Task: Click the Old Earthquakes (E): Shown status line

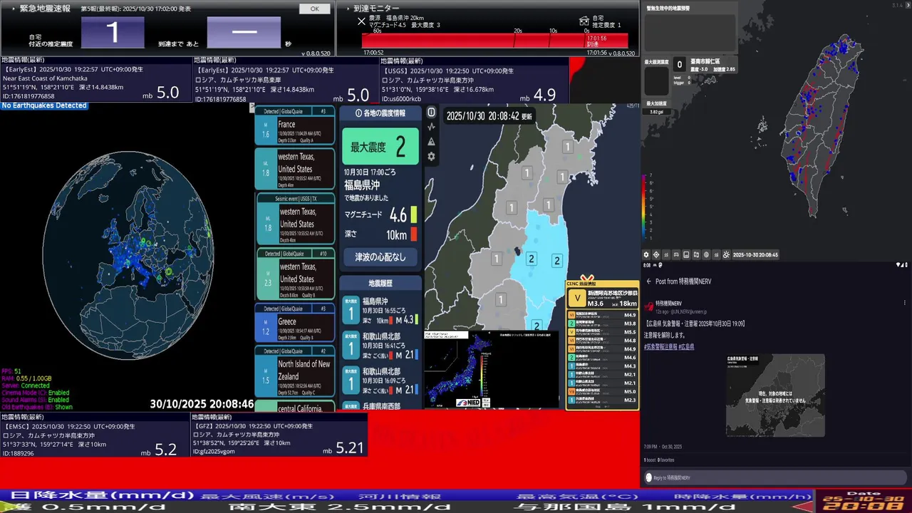Action: (x=37, y=408)
